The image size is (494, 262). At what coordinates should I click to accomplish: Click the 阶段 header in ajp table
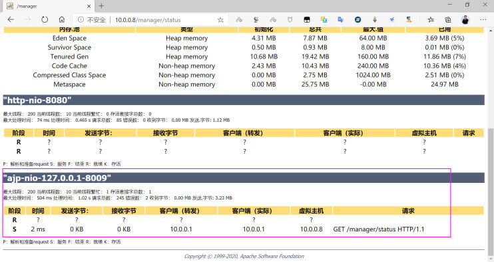coord(15,211)
